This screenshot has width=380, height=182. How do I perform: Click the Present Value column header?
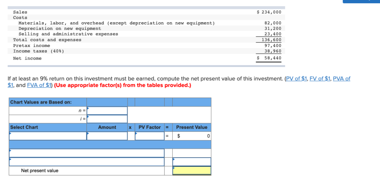point(192,127)
